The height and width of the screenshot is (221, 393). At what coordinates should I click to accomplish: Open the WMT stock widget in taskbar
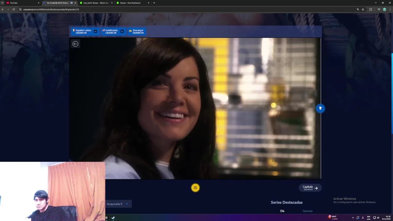pos(333,218)
